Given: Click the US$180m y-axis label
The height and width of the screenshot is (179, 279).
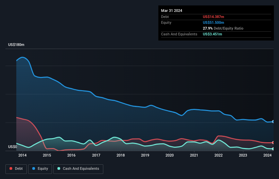Looking at the screenshot, I should tap(16, 45).
